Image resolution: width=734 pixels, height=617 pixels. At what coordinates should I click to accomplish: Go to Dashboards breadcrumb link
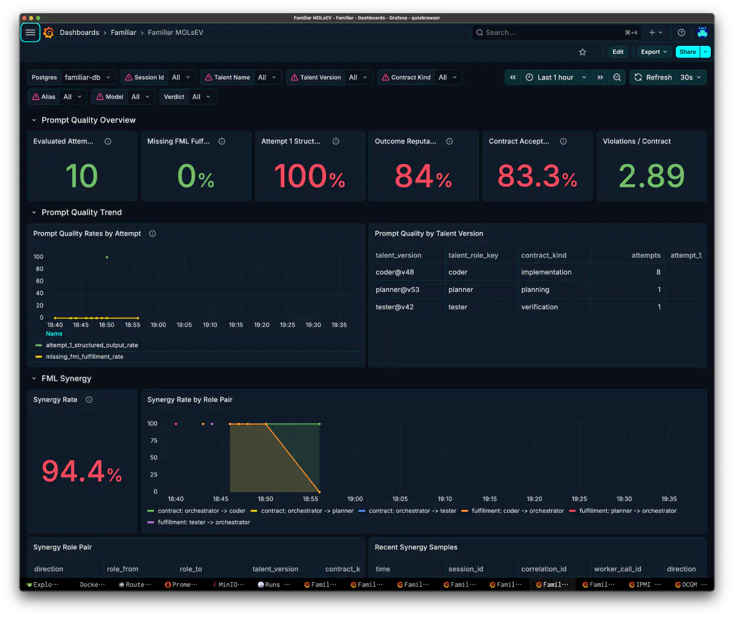coord(80,32)
